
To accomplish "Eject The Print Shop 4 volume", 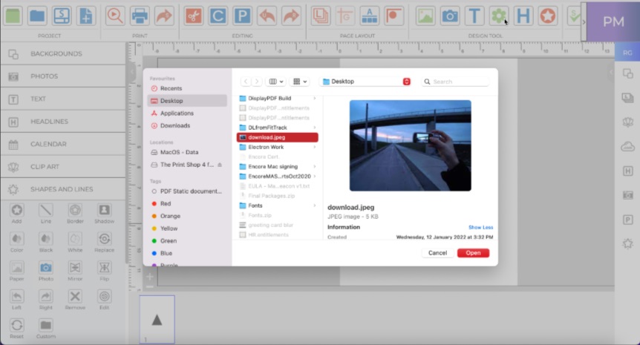I will click(x=220, y=165).
